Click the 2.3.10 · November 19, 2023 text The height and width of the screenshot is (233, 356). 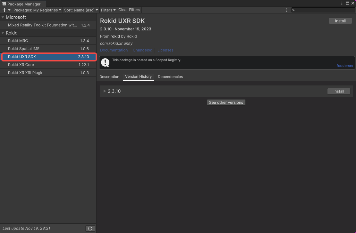(125, 29)
